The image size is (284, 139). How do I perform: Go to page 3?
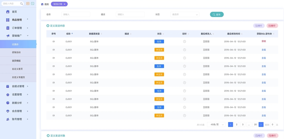point(243,124)
